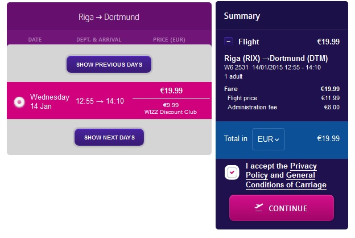Click the chevron arrow next to EUR
355x238 pixels.
276,139
